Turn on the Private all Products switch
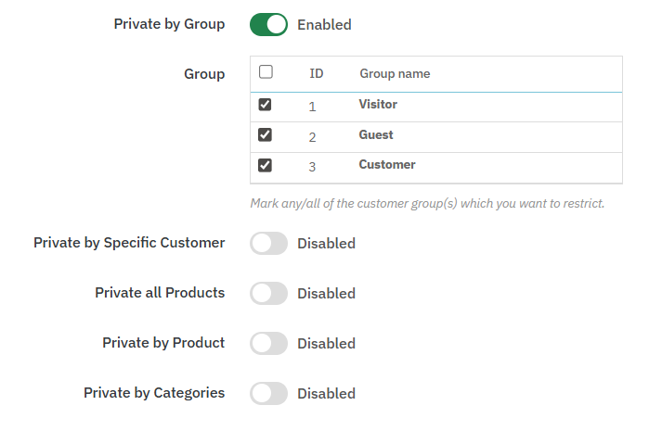 coord(268,294)
